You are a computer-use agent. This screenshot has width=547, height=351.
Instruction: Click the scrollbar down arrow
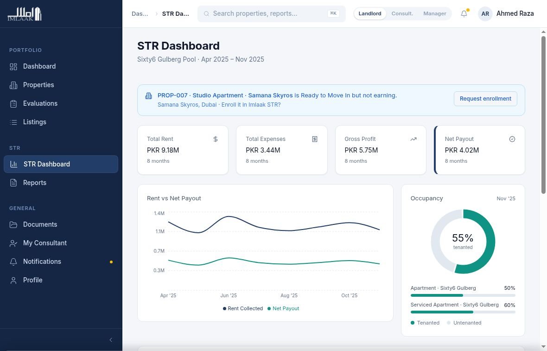coord(543,346)
